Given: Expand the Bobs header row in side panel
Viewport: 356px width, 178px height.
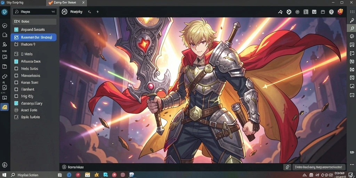Looking at the screenshot, I should pos(34,22).
